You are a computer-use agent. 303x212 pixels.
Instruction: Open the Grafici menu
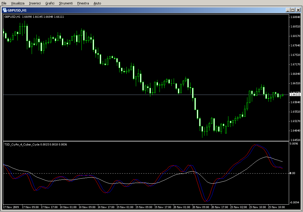tap(50, 3)
